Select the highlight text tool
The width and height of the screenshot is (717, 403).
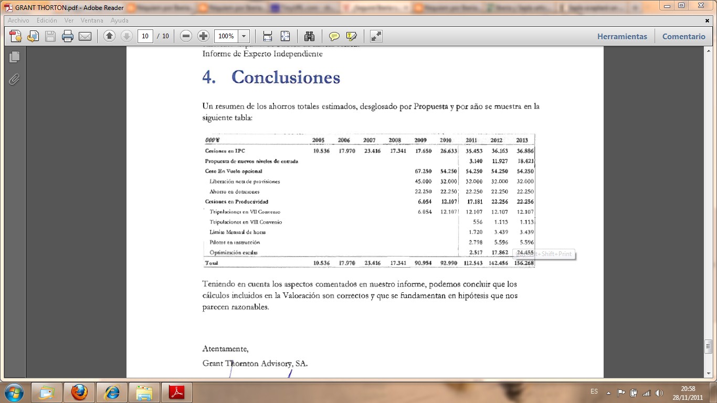(x=352, y=36)
